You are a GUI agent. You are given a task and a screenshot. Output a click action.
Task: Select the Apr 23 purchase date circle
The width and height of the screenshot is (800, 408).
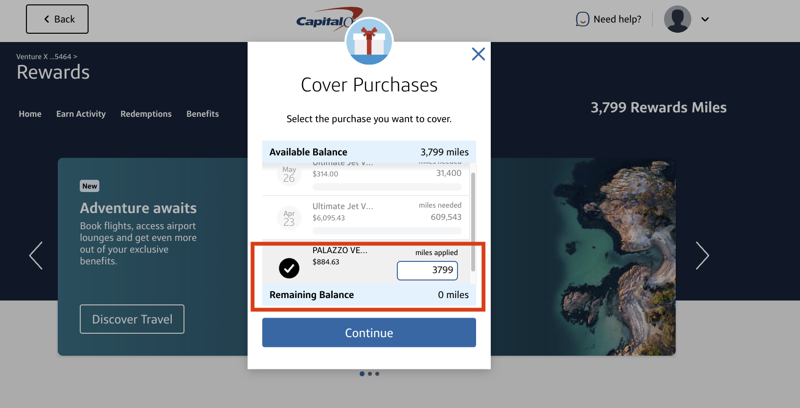pyautogui.click(x=289, y=218)
